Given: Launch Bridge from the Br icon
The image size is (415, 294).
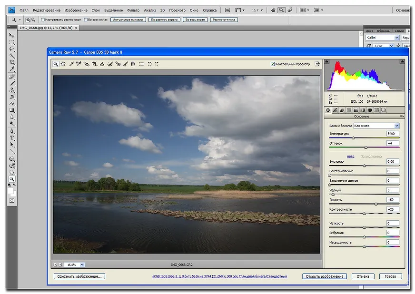Looking at the screenshot, I should click(227, 10).
